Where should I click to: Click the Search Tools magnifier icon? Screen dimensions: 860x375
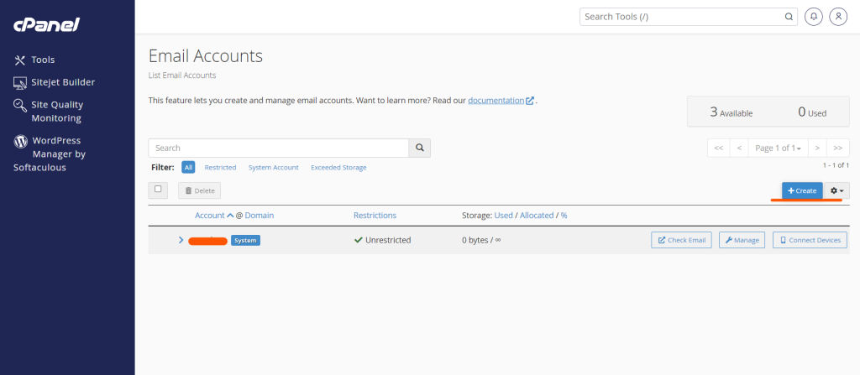[789, 17]
